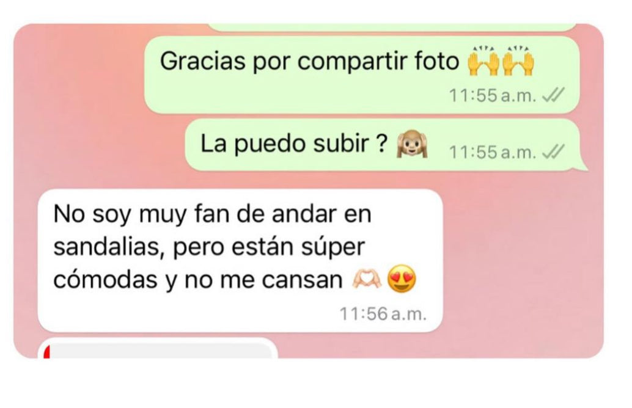632x408 pixels.
Task: Click the heart-eyes smiley emoji
Action: pyautogui.click(x=402, y=279)
